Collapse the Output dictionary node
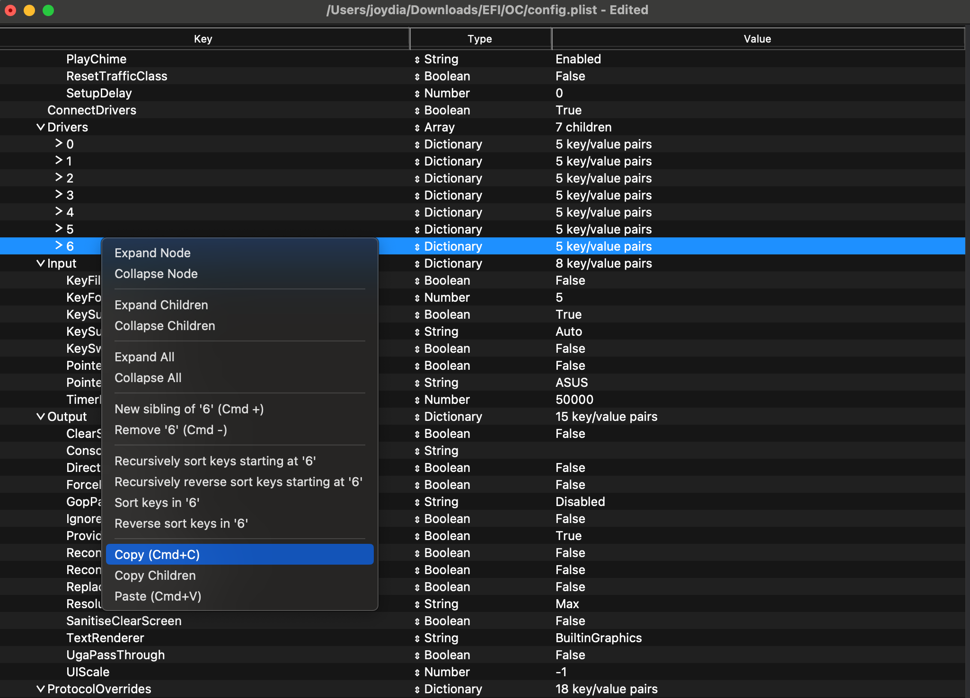The width and height of the screenshot is (970, 698). tap(41, 417)
